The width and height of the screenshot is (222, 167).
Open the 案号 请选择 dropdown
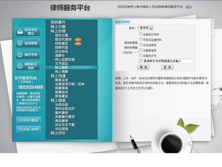[x=151, y=28]
